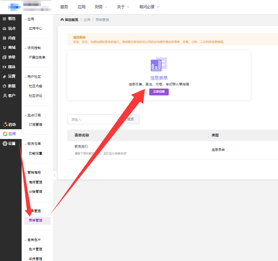Click the 信息表单 form illustration icon
The height and width of the screenshot is (261, 278).
pos(159,64)
